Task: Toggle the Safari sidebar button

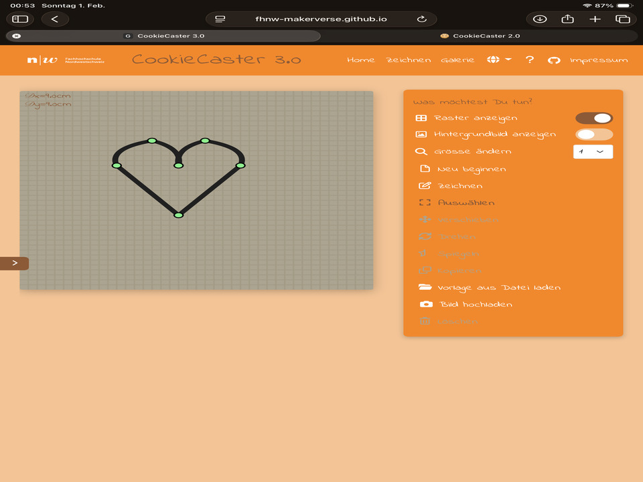Action: click(19, 19)
